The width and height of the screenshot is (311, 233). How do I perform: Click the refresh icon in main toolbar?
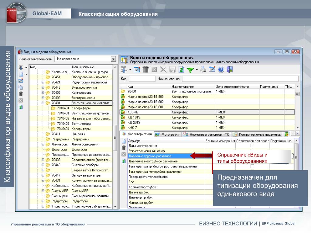pyautogui.click(x=181, y=69)
